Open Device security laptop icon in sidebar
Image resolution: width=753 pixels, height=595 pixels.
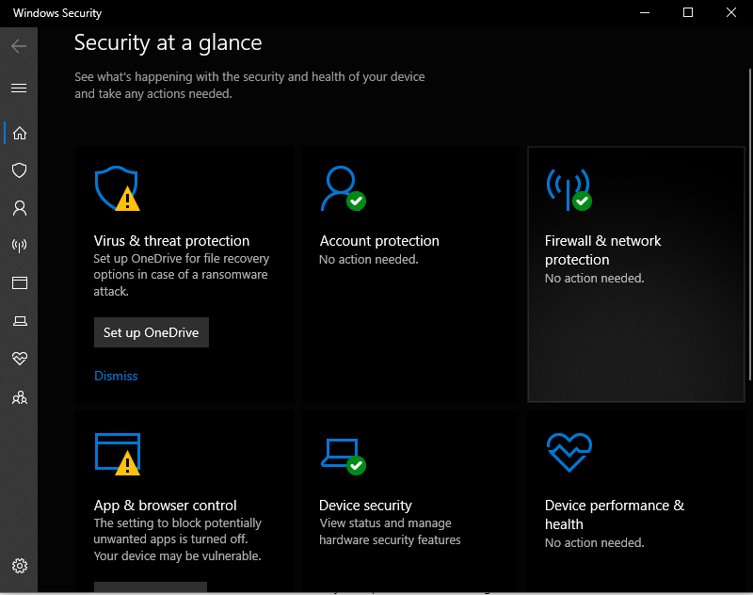[x=19, y=322]
